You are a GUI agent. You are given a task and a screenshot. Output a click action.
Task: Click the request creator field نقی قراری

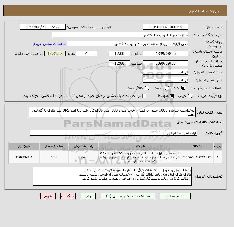pyautogui.click(x=128, y=44)
